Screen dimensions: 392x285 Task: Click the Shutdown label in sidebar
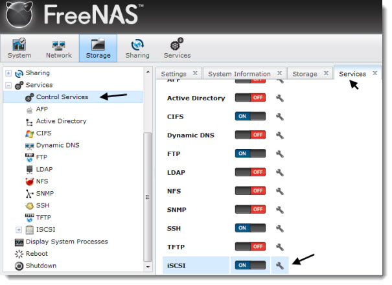41,266
